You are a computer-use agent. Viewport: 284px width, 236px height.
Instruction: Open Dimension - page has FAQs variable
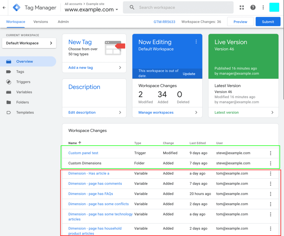[x=91, y=194]
